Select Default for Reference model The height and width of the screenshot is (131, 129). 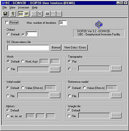click(70, 88)
